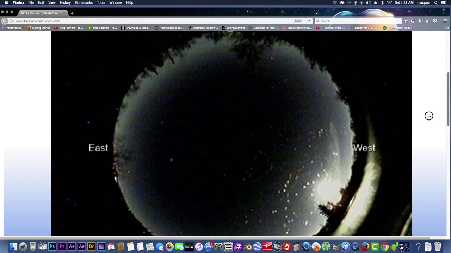Go to the home page icon
Screen dimensions: 451x253
[x=427, y=21]
